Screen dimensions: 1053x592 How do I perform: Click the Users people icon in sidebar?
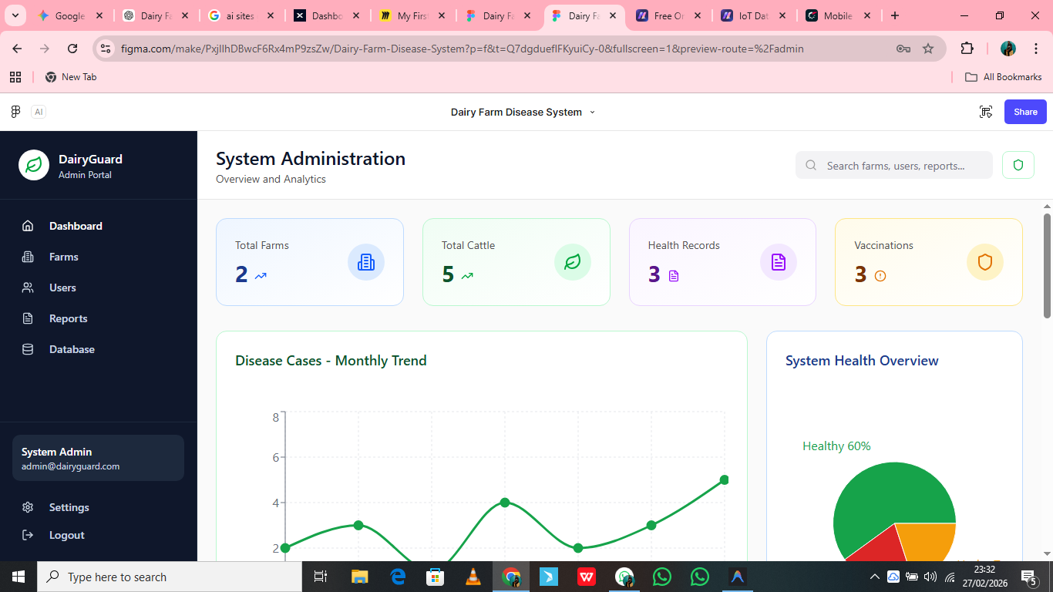pos(28,288)
